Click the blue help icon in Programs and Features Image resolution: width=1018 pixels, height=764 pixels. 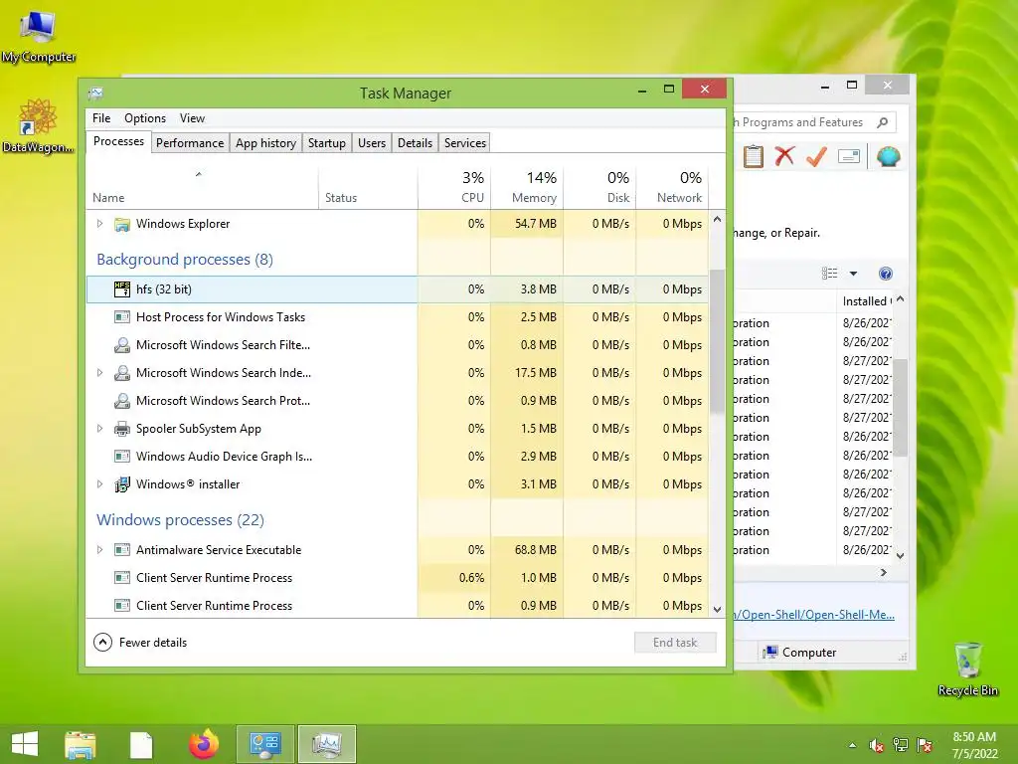click(x=886, y=274)
